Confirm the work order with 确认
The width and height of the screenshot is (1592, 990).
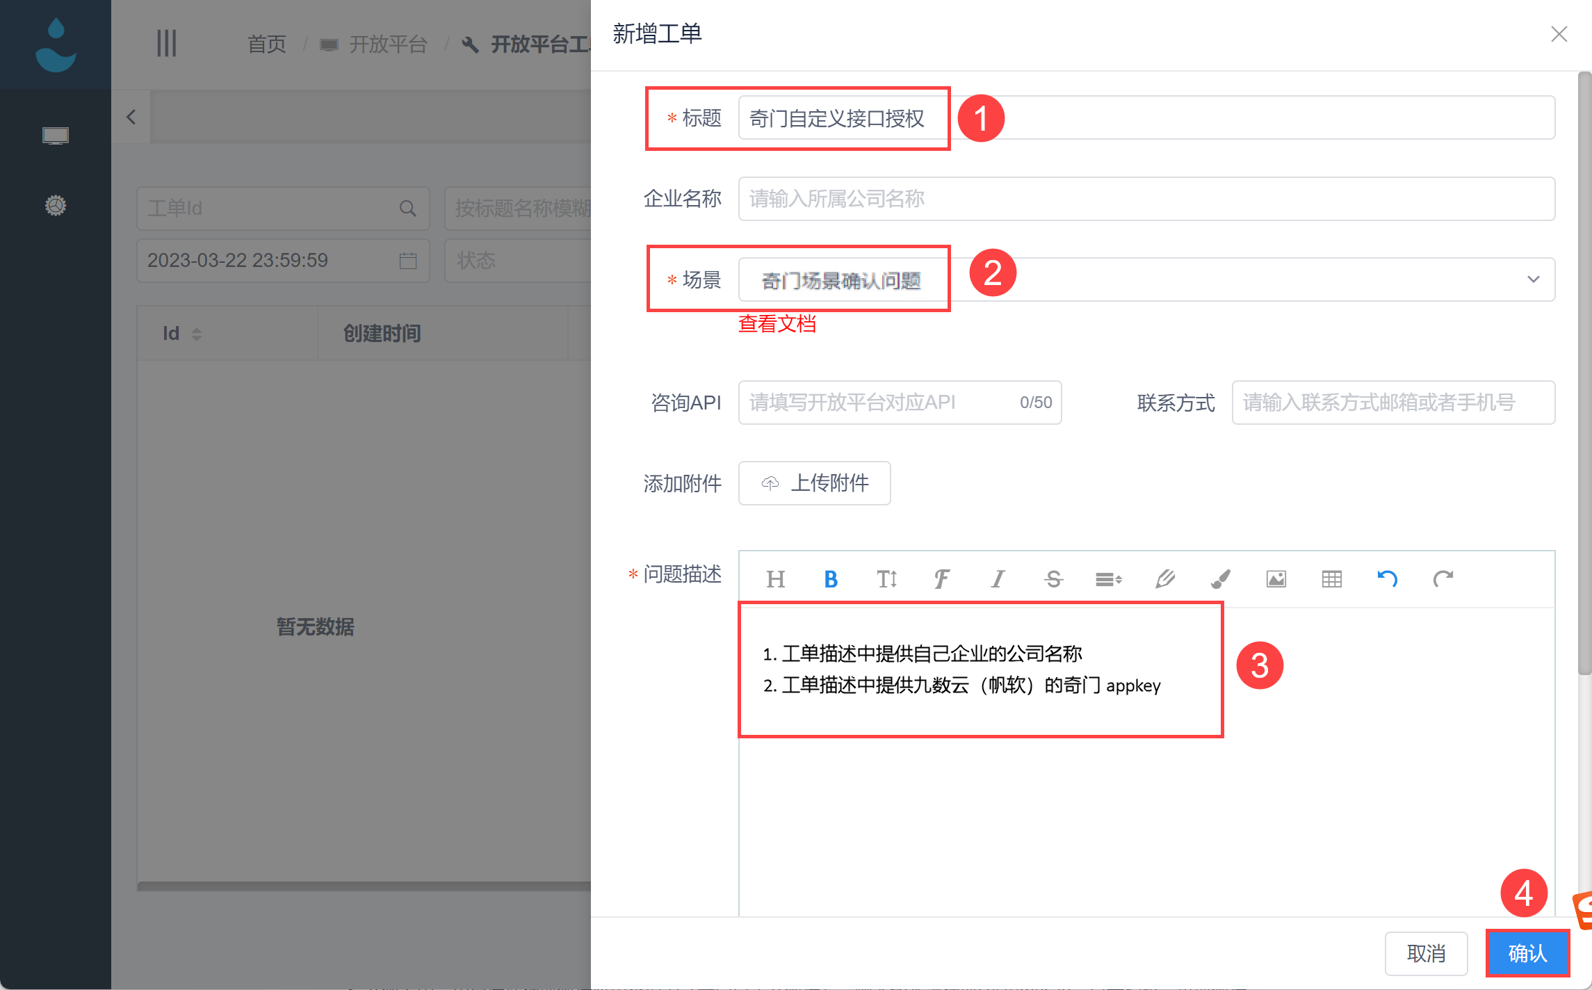pyautogui.click(x=1527, y=953)
